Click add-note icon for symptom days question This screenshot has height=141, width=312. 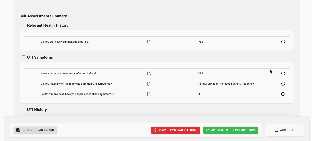(149, 94)
